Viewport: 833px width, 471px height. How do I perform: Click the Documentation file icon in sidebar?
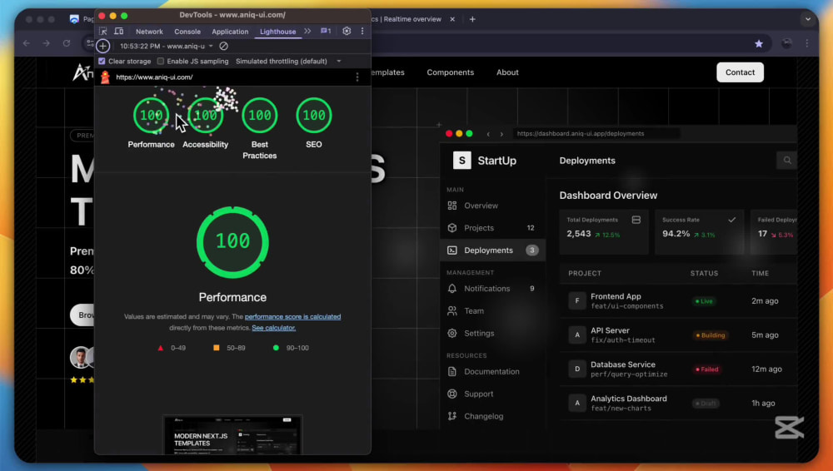click(x=452, y=372)
